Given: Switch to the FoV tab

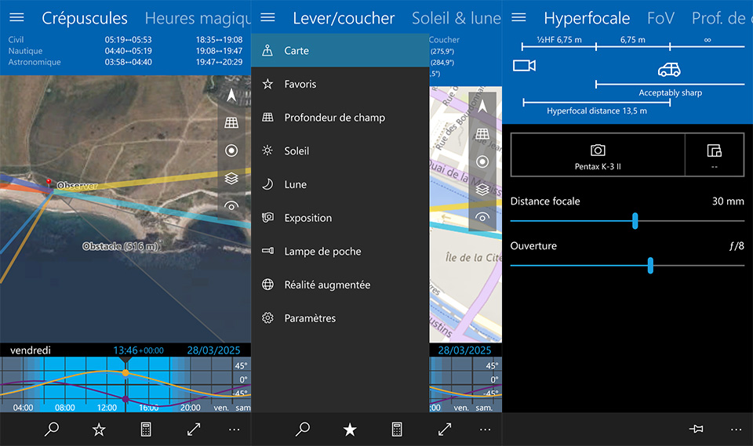Looking at the screenshot, I should click(x=660, y=18).
